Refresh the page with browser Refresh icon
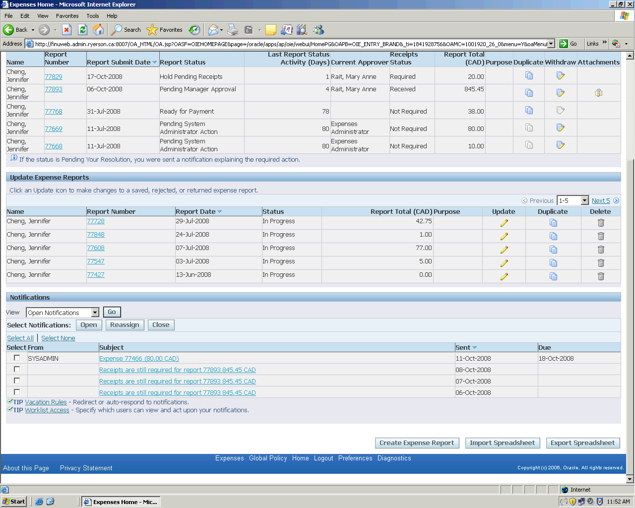 point(83,30)
